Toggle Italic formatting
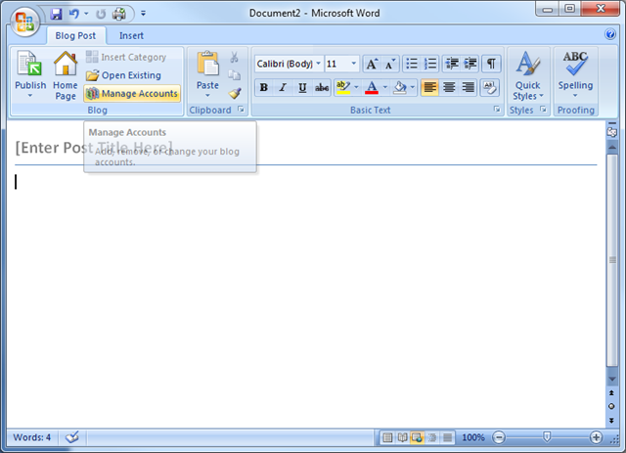The height and width of the screenshot is (453, 626). (x=283, y=87)
